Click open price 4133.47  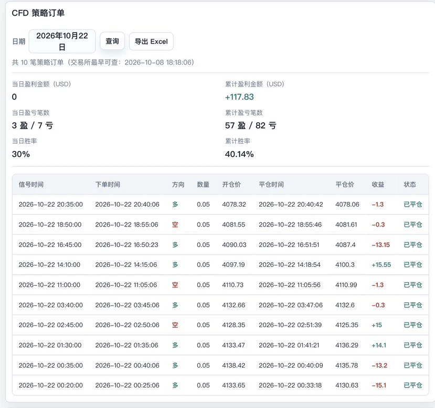pyautogui.click(x=234, y=346)
